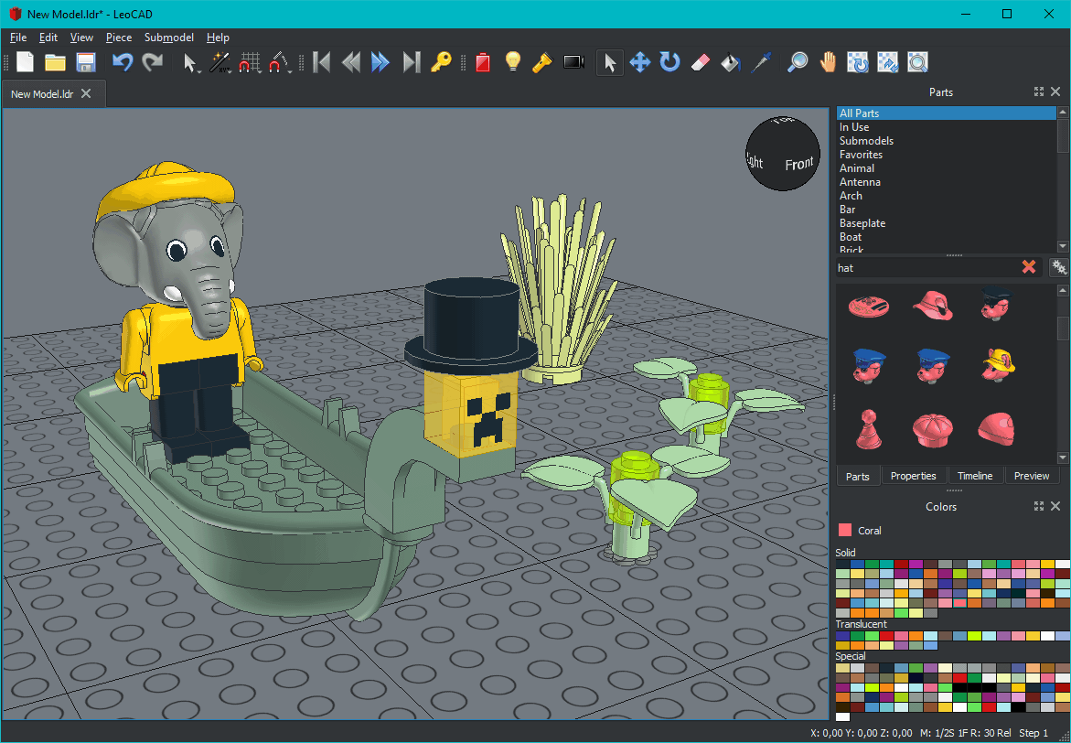The image size is (1071, 743).
Task: Choose the Zoom Region tool
Action: (917, 62)
